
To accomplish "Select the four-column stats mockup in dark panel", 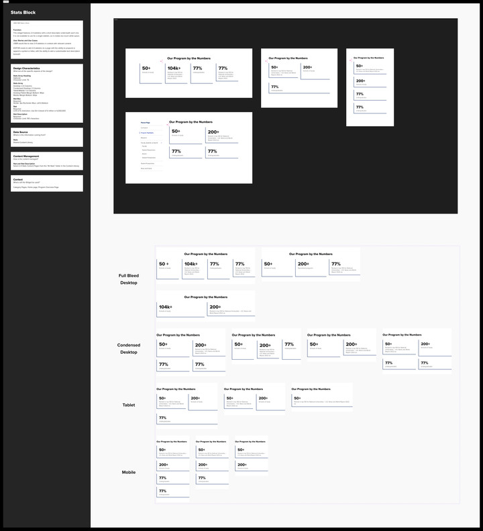I will tap(189, 73).
